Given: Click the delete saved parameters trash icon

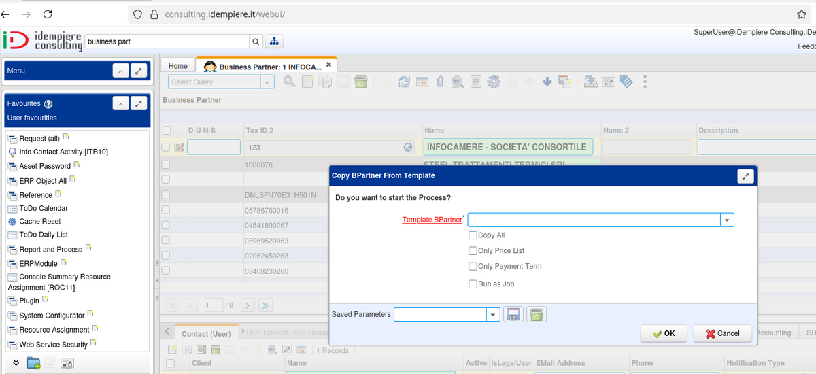Looking at the screenshot, I should (x=537, y=314).
